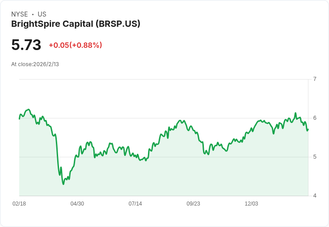Click the 07/14 date axis label
This screenshot has width=329, height=227.
pyautogui.click(x=135, y=204)
